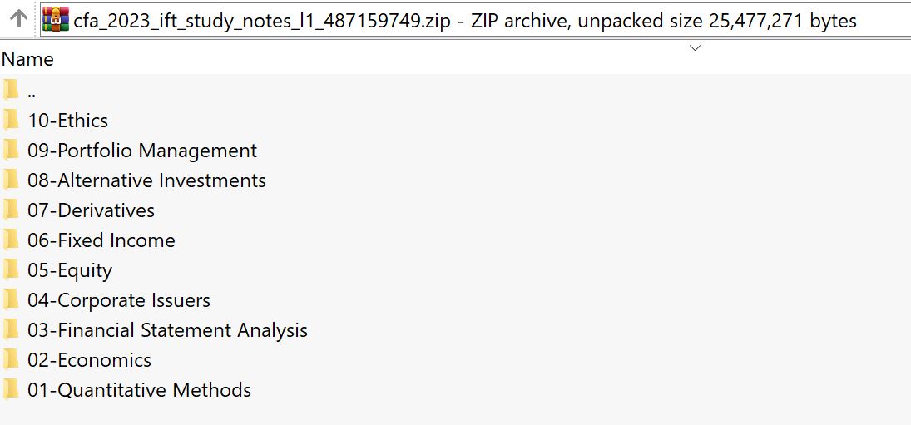Viewport: 911px width, 425px height.
Task: Select the 02-Economics folder name
Action: coord(89,360)
